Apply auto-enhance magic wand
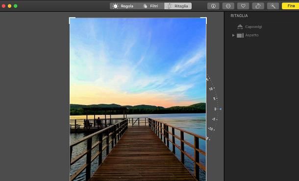The width and height of the screenshot is (299, 181). coord(273,6)
